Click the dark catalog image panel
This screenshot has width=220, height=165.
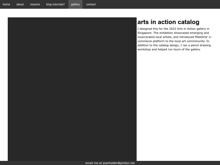pos(72,89)
